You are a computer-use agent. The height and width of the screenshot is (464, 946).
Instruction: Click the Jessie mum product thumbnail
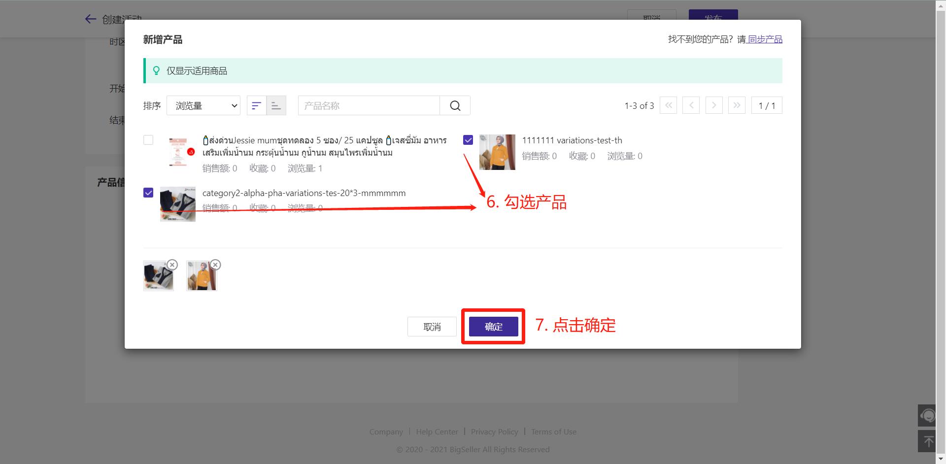point(178,153)
